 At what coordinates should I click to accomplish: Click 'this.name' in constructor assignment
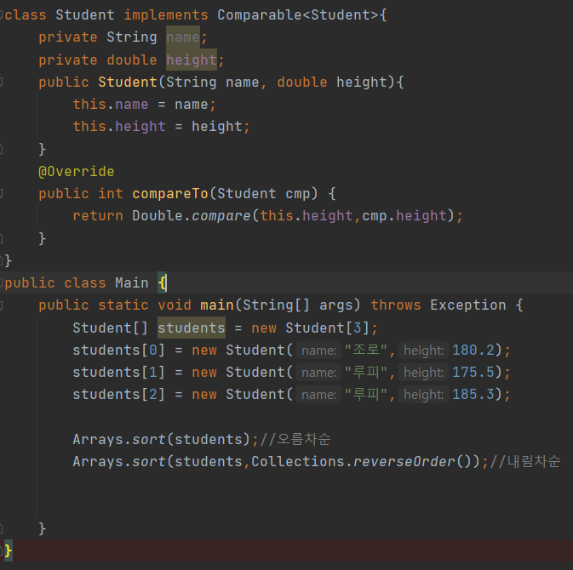coord(111,105)
